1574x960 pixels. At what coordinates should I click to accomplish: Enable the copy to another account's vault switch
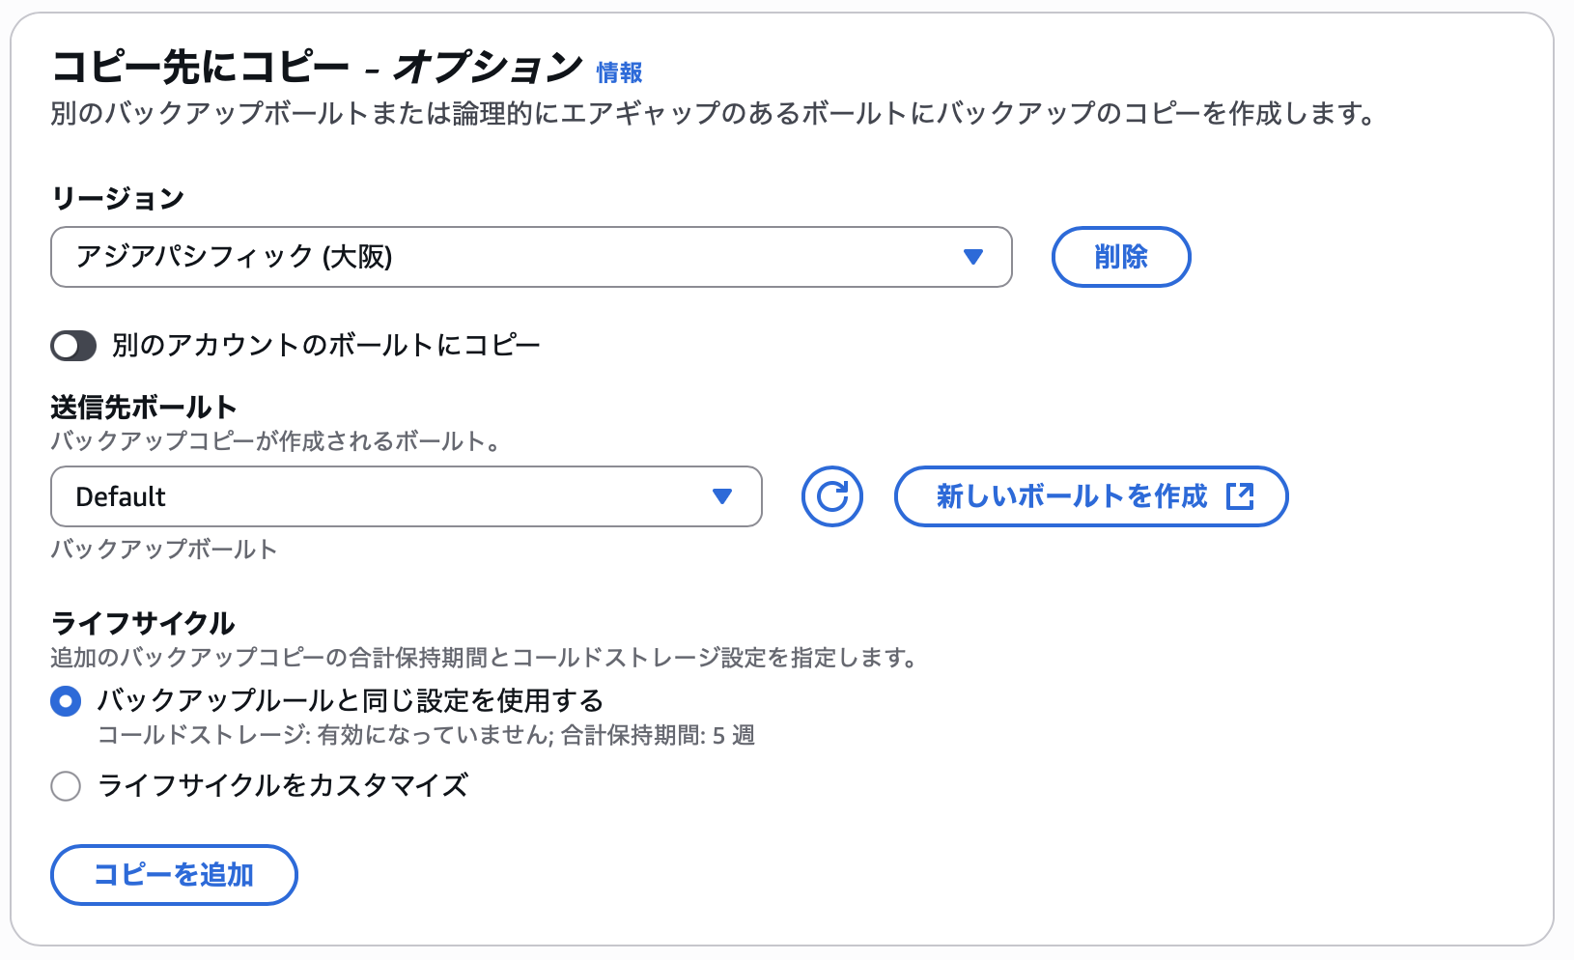coord(73,346)
